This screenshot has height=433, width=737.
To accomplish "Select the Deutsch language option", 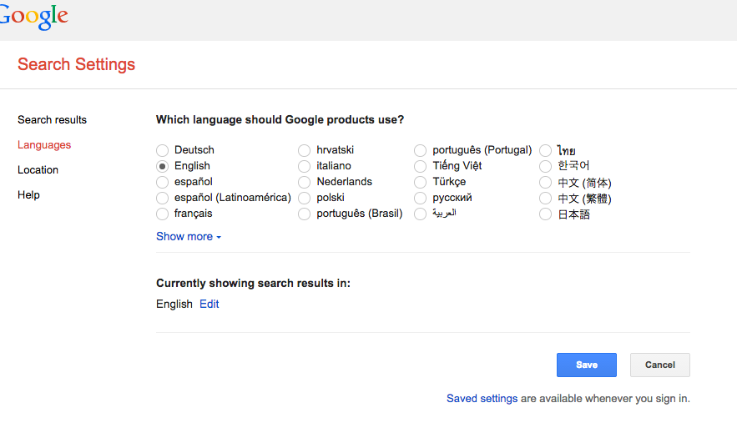I will pyautogui.click(x=163, y=150).
